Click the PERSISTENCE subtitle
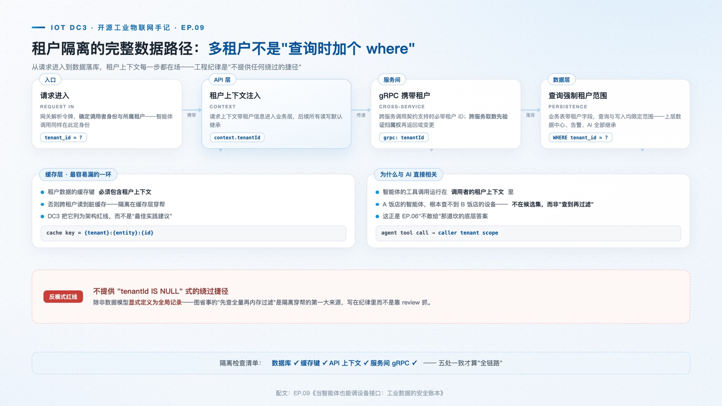 pyautogui.click(x=568, y=107)
